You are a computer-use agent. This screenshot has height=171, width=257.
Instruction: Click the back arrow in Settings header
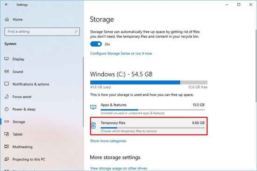[7, 5]
